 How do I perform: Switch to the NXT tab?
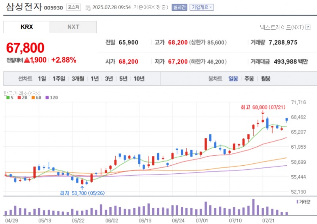73,27
